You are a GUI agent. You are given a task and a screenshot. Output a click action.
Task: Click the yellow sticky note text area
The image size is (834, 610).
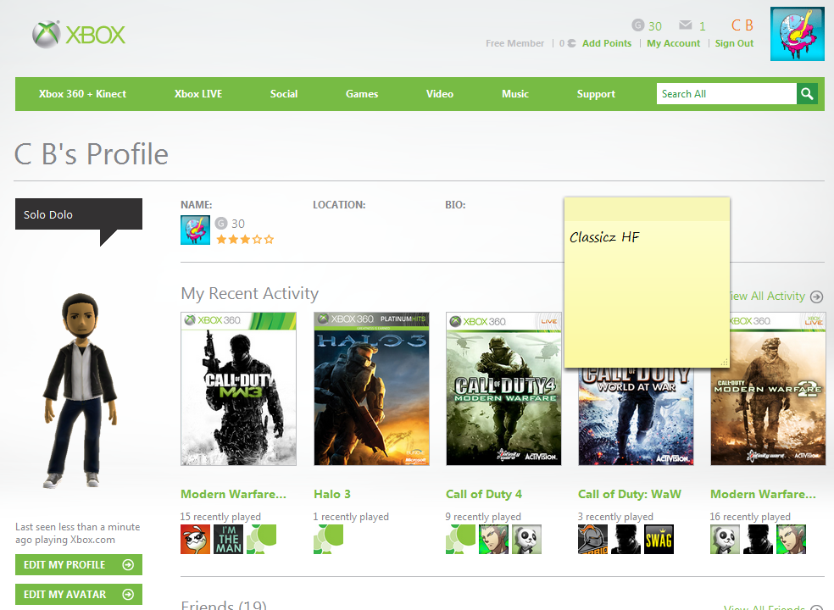click(647, 294)
